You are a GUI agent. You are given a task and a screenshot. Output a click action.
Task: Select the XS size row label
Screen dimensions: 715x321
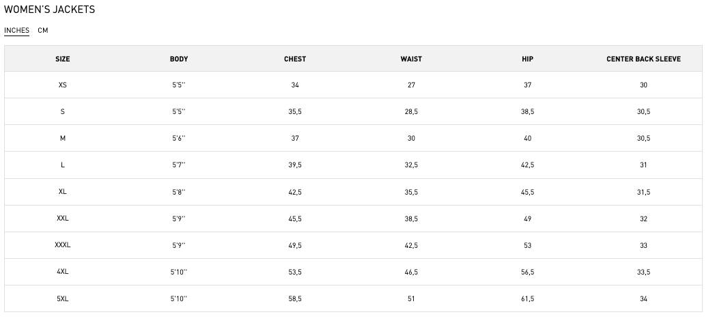pos(63,85)
